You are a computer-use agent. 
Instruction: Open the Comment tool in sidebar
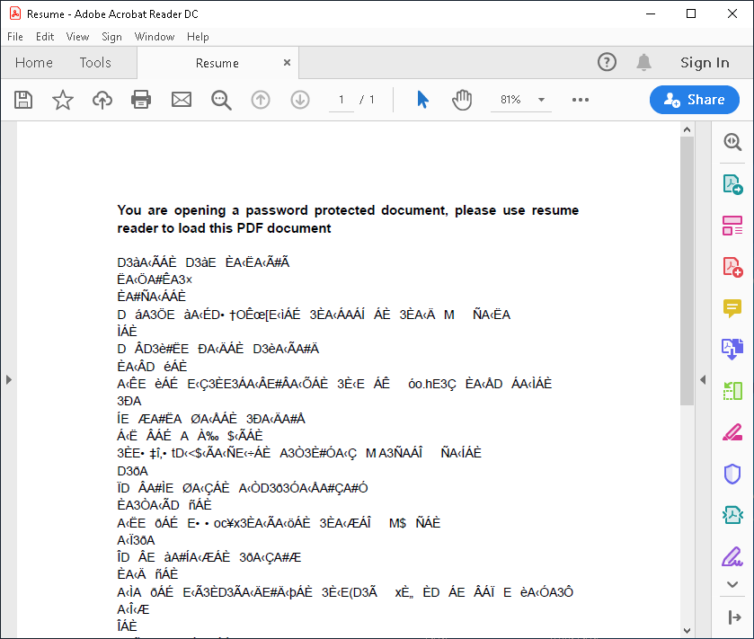pyautogui.click(x=732, y=308)
